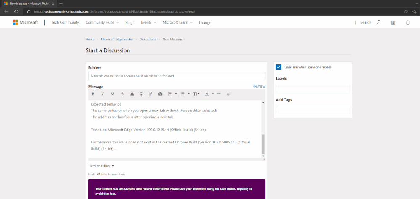Focus the Add Tags input field
420x199 pixels.
tap(313, 110)
